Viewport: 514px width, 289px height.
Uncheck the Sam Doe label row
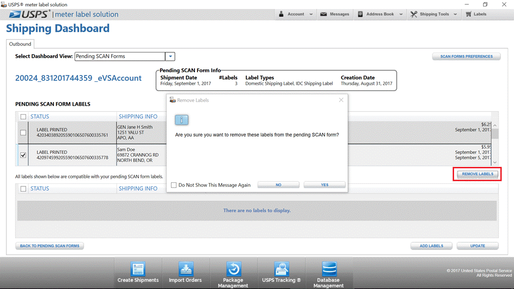(23, 155)
